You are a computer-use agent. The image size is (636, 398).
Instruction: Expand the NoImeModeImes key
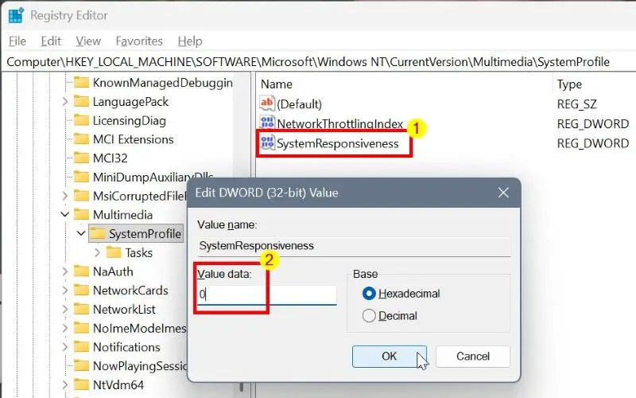[65, 328]
